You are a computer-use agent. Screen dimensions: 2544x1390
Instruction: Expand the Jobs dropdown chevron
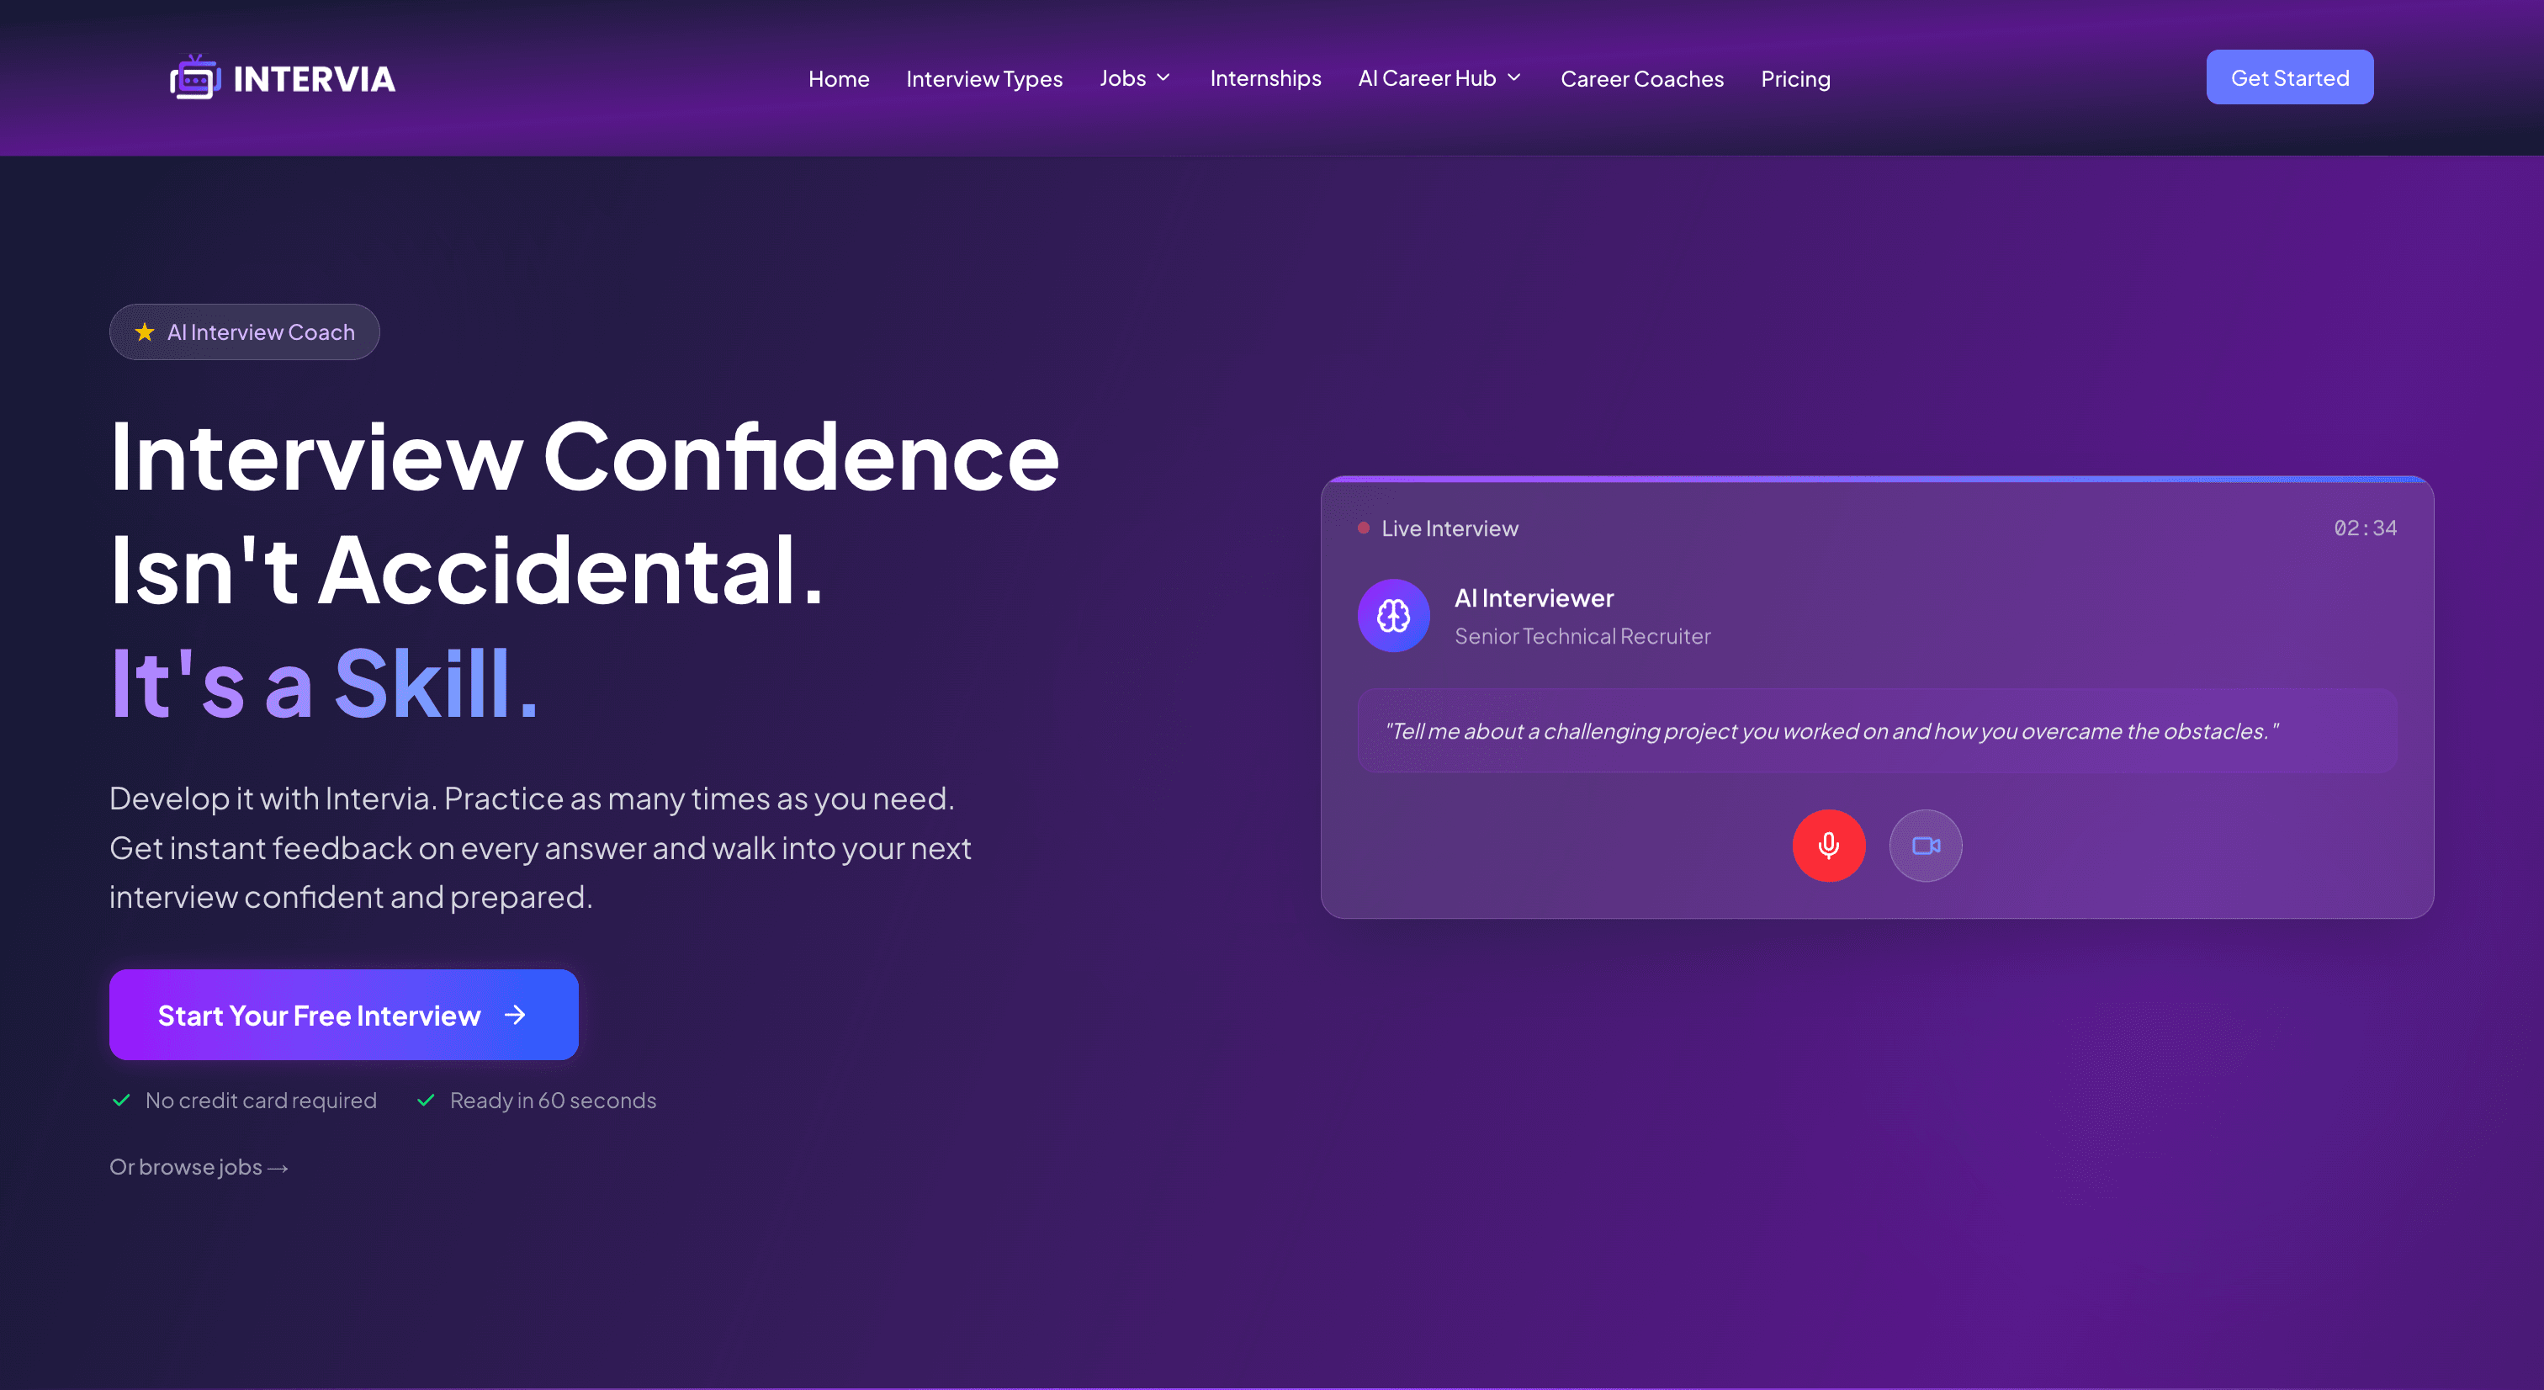pos(1163,77)
